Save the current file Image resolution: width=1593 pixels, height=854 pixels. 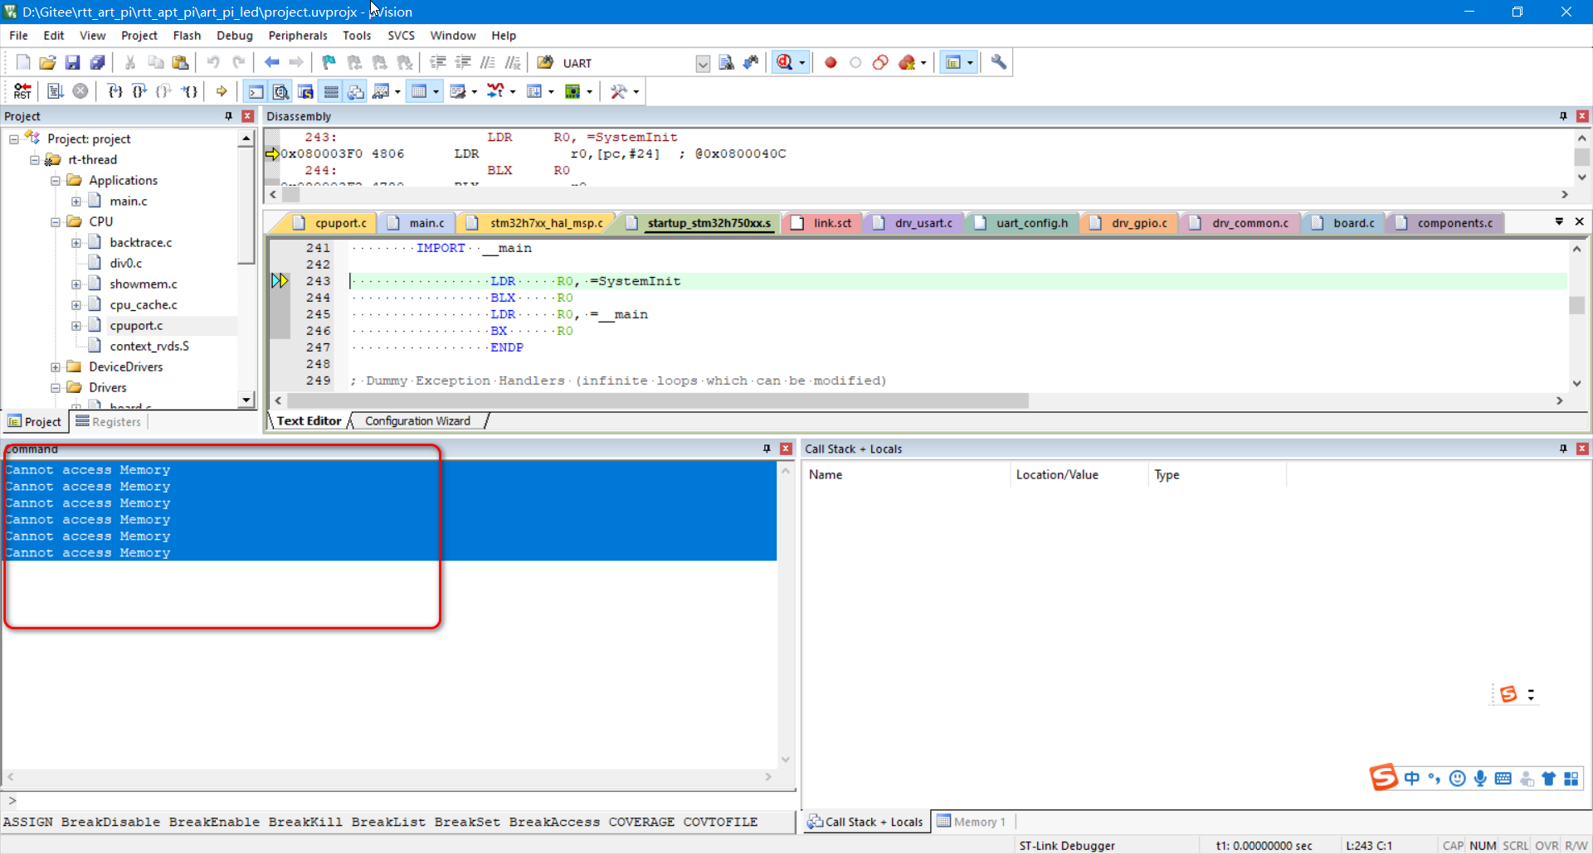73,63
